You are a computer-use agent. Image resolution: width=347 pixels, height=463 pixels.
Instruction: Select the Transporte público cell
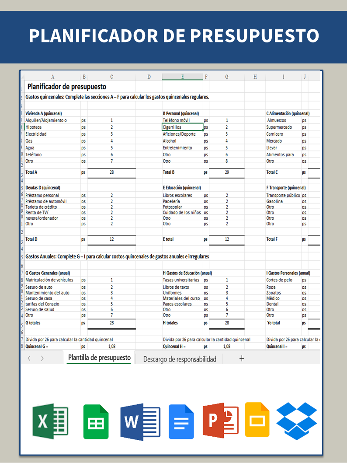(x=283, y=196)
